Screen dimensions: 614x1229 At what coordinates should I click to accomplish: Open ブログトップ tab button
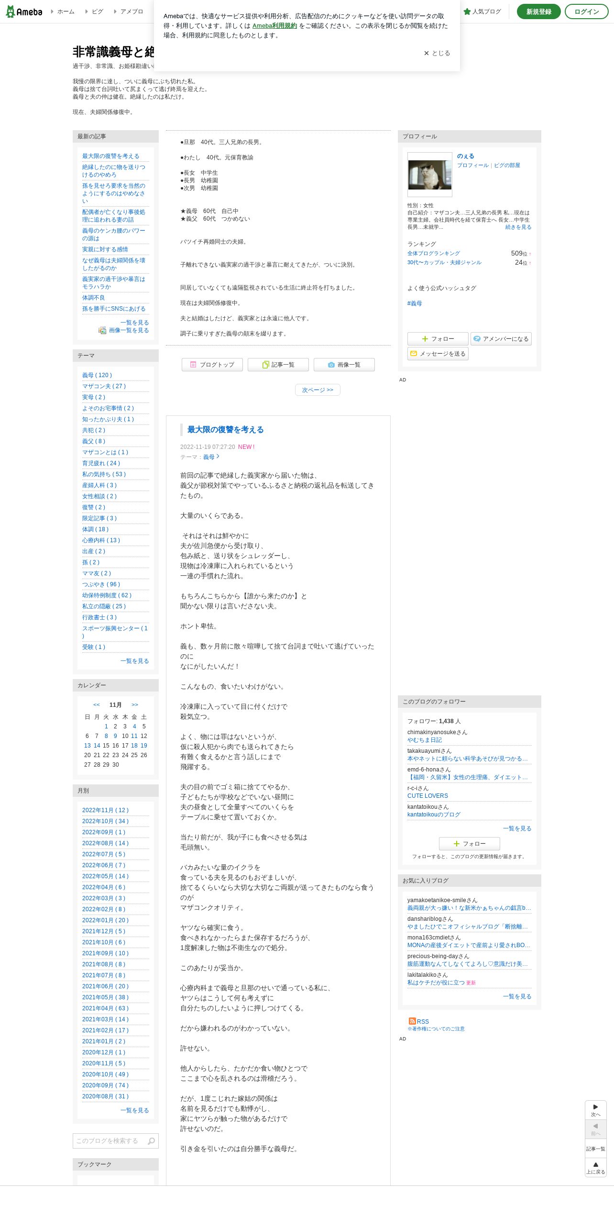[212, 365]
